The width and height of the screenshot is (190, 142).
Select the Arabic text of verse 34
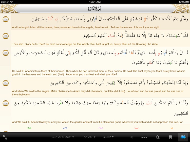pos(119,83)
